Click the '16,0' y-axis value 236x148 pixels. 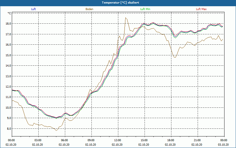click(x=9, y=45)
